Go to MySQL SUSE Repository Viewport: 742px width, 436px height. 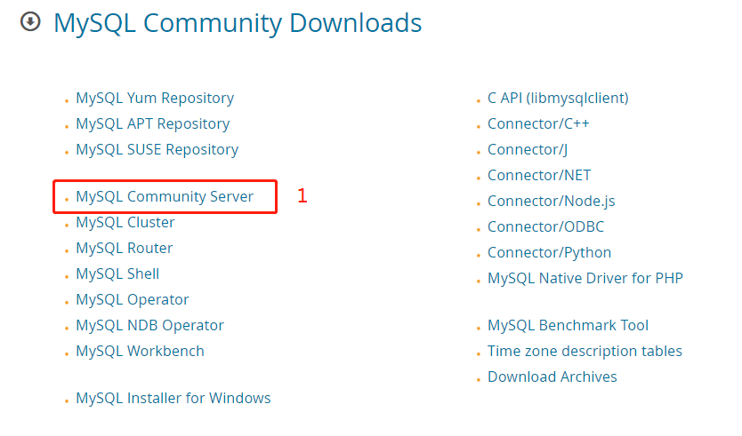pyautogui.click(x=157, y=150)
